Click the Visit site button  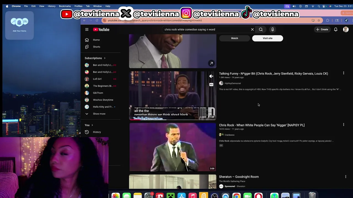[x=268, y=38]
